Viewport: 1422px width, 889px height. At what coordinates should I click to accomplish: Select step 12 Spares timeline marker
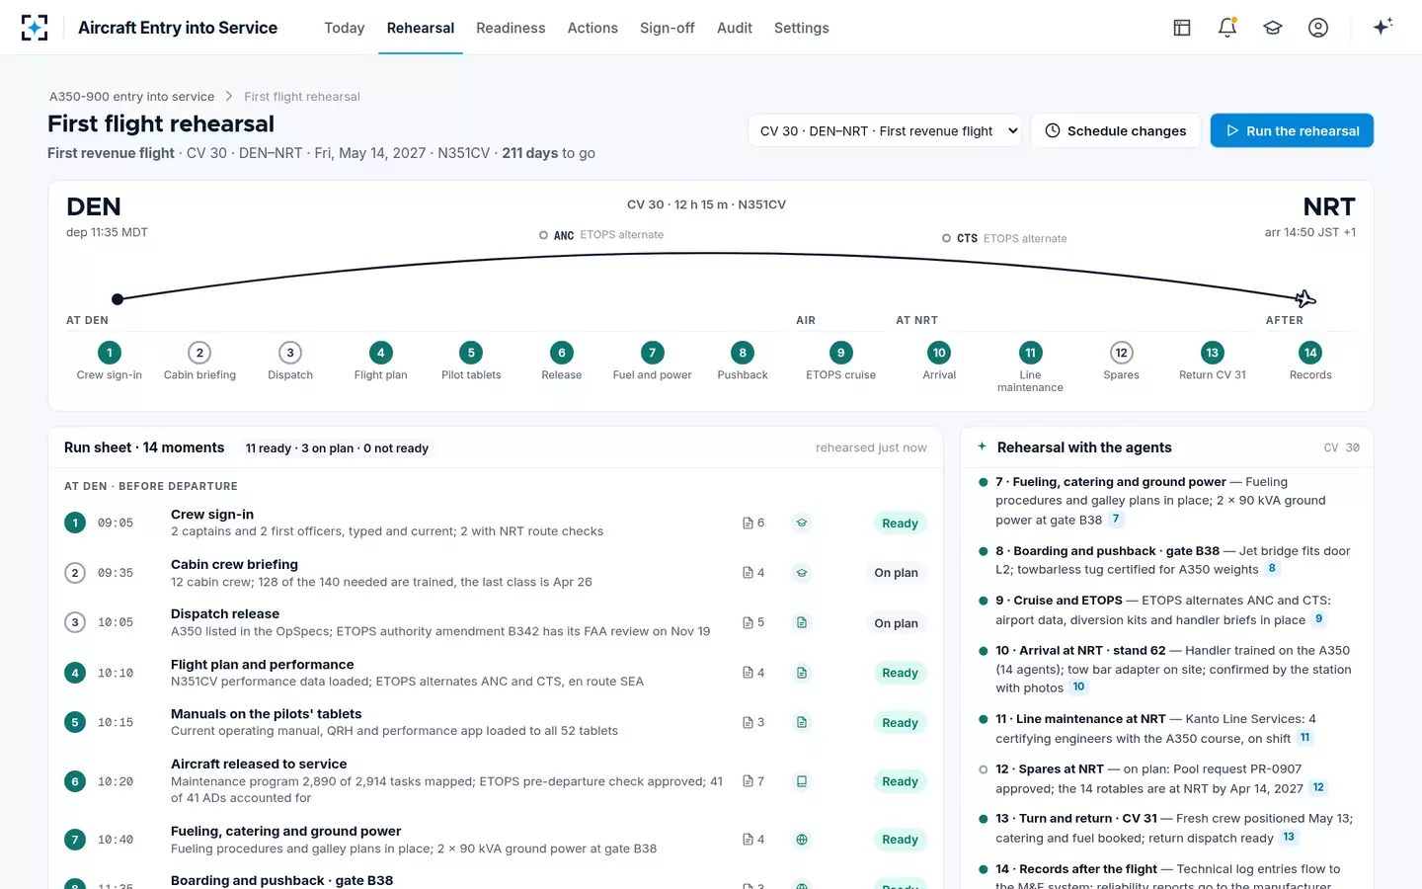click(x=1121, y=353)
